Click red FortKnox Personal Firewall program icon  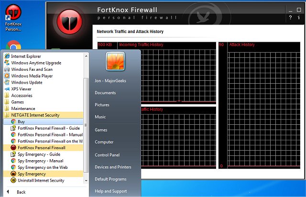click(x=13, y=148)
